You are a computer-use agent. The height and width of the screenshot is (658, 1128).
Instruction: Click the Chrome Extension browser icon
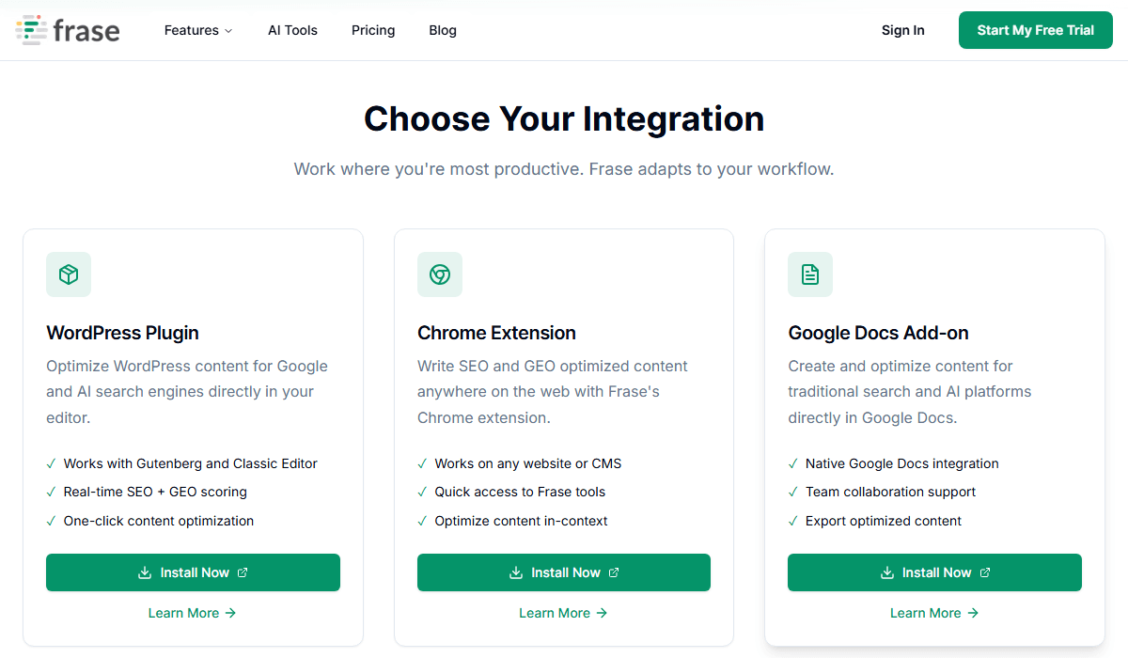pyautogui.click(x=440, y=274)
